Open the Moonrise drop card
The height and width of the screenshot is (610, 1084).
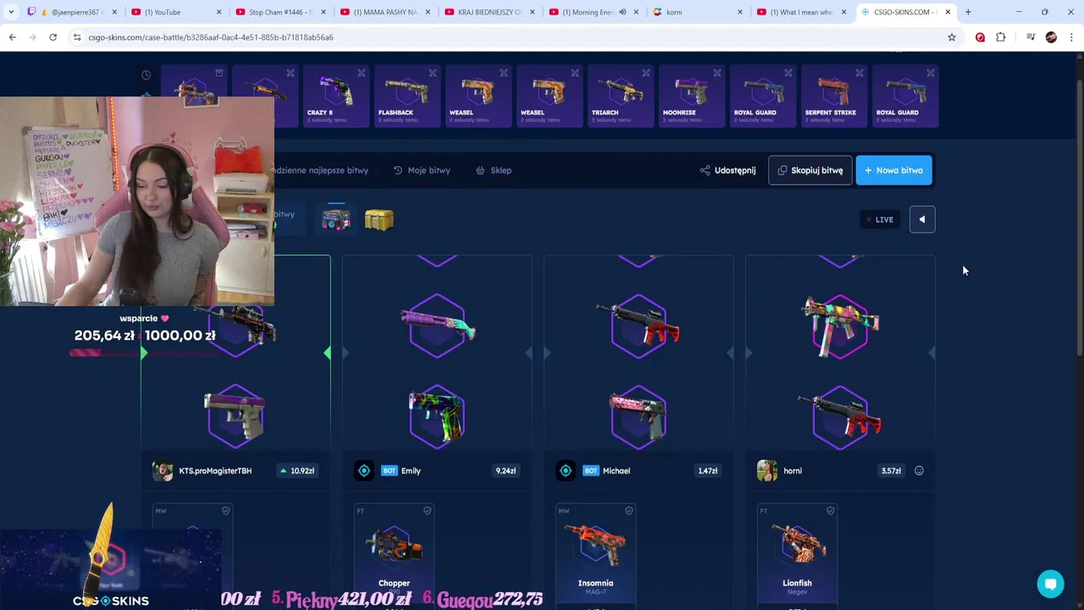tap(692, 96)
